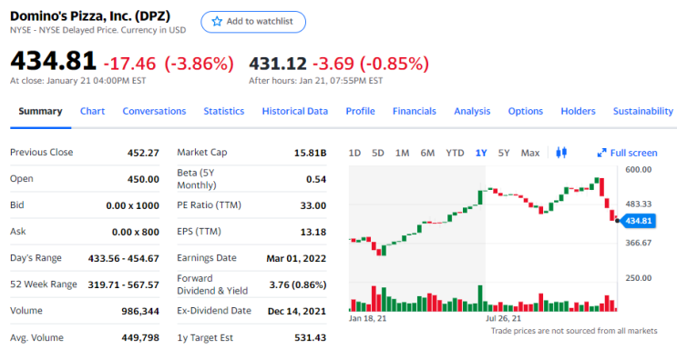The height and width of the screenshot is (349, 677).
Task: Open the Conversations tab
Action: (x=154, y=111)
